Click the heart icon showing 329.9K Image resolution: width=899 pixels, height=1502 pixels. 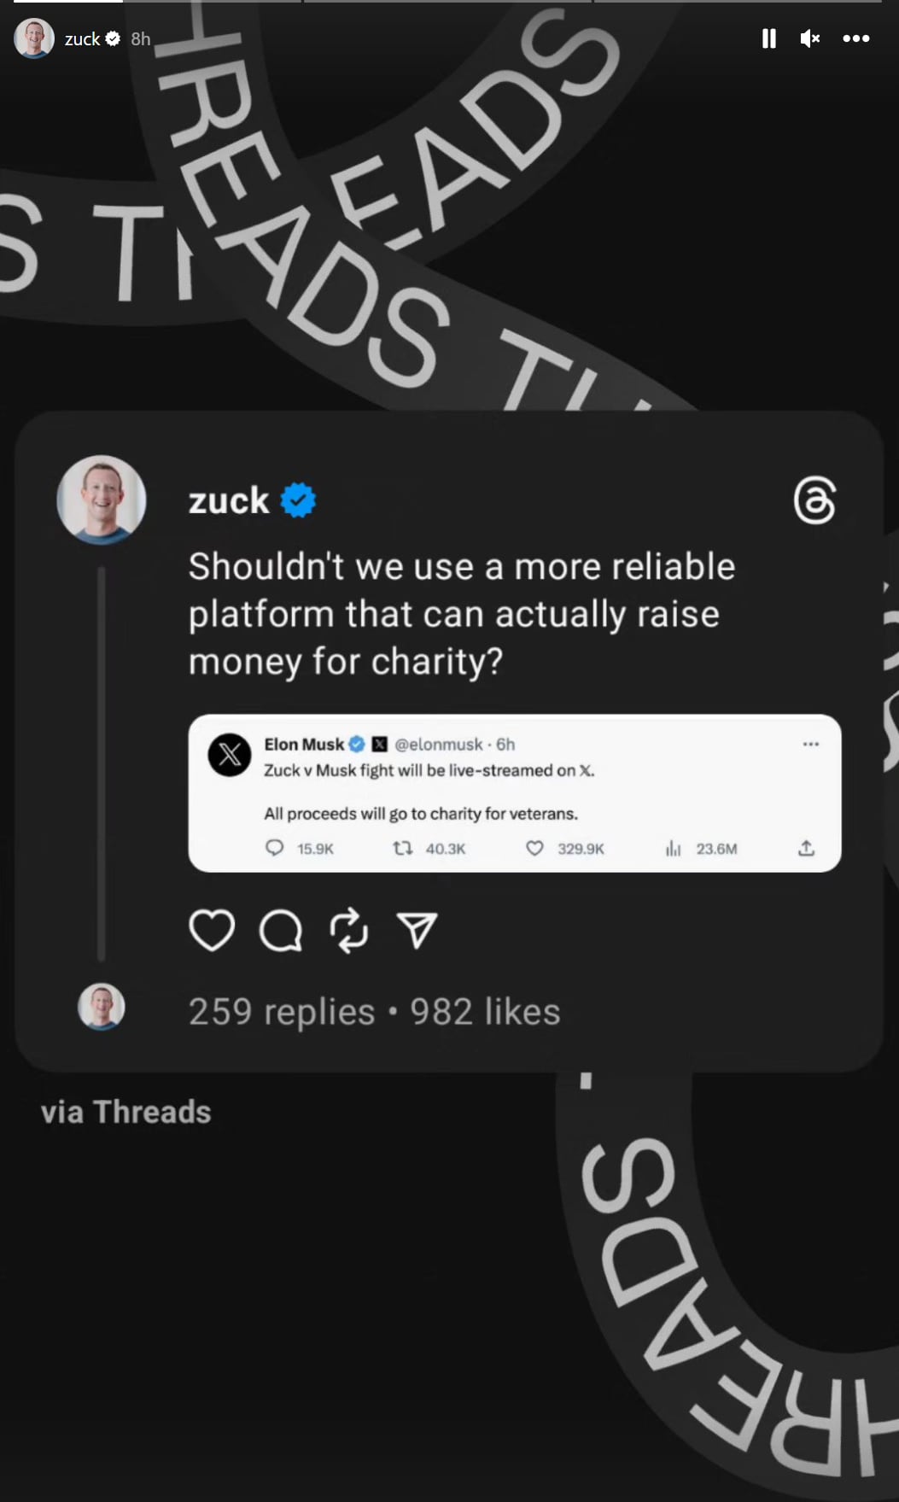click(x=534, y=848)
